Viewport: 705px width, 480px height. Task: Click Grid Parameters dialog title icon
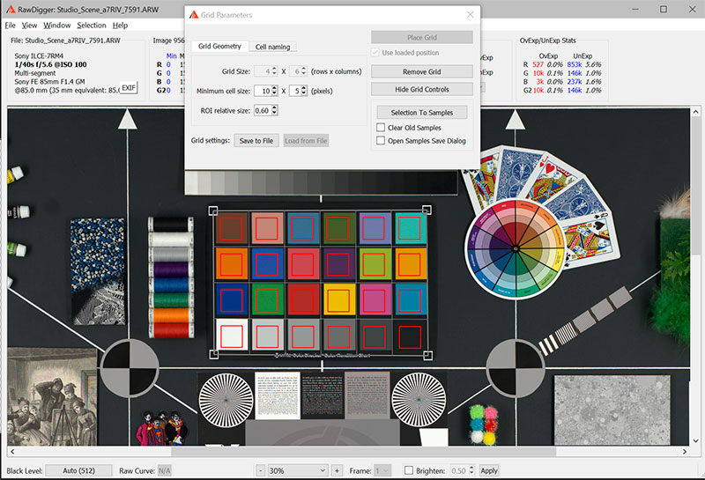(x=194, y=15)
